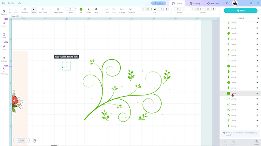
Task: Zoom out with the minus button
Action: click(16, 140)
